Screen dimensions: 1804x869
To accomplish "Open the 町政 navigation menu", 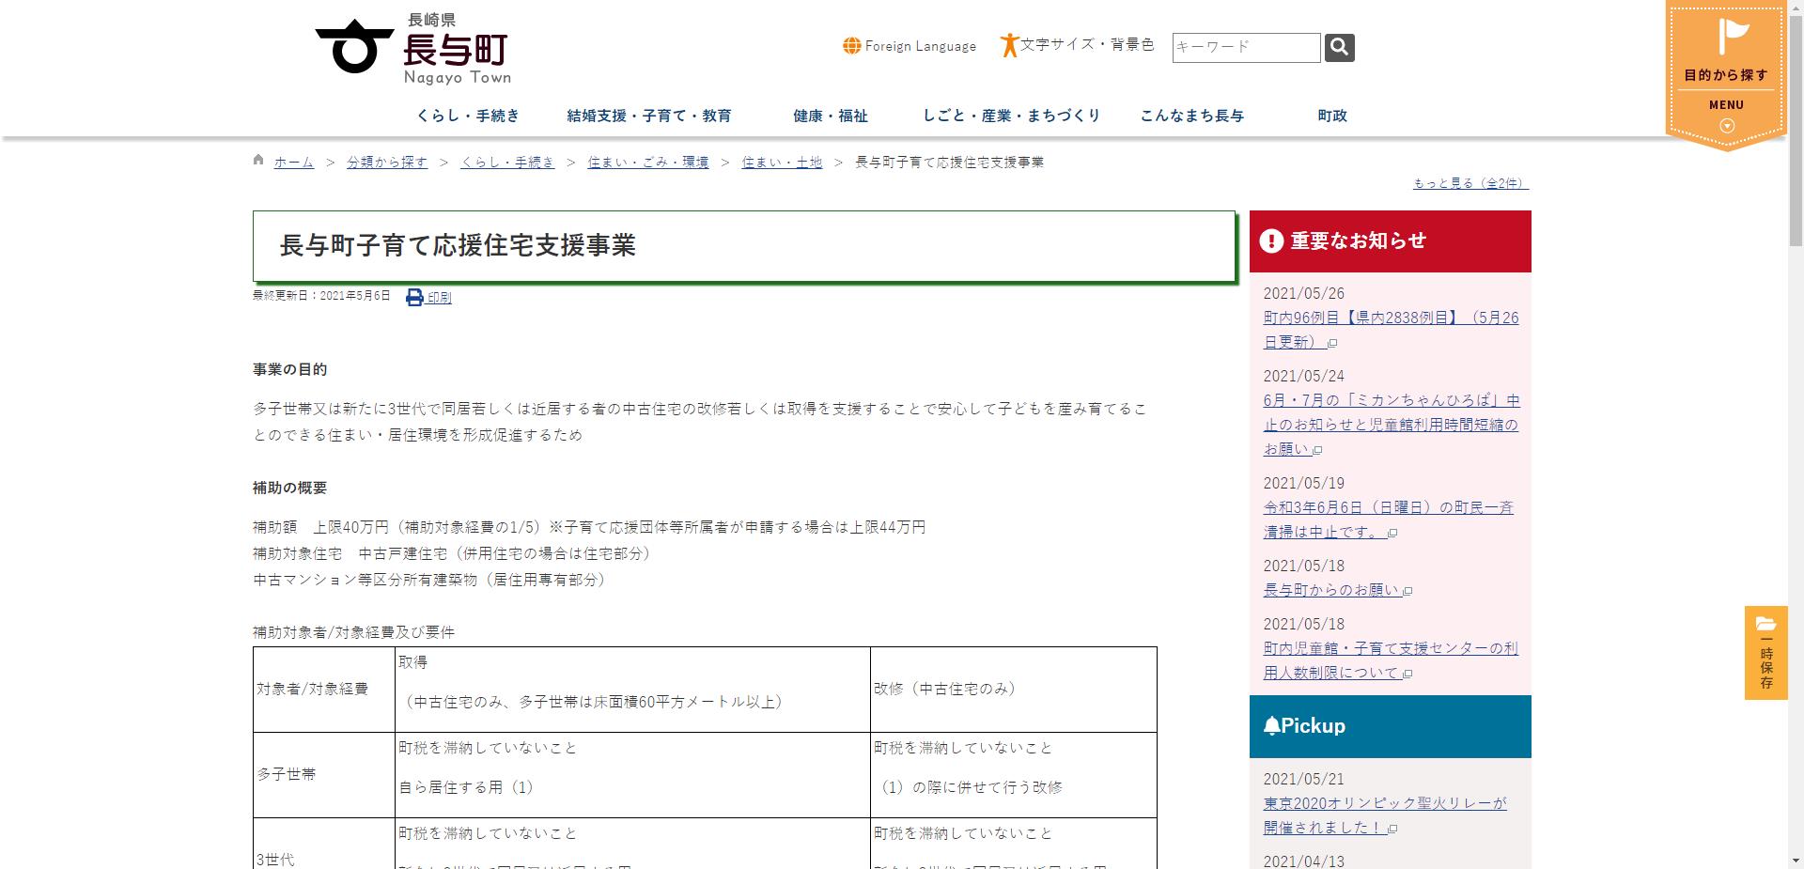I will 1330,116.
